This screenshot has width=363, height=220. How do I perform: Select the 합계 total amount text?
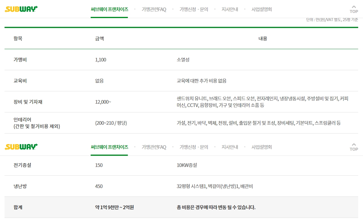114,207
